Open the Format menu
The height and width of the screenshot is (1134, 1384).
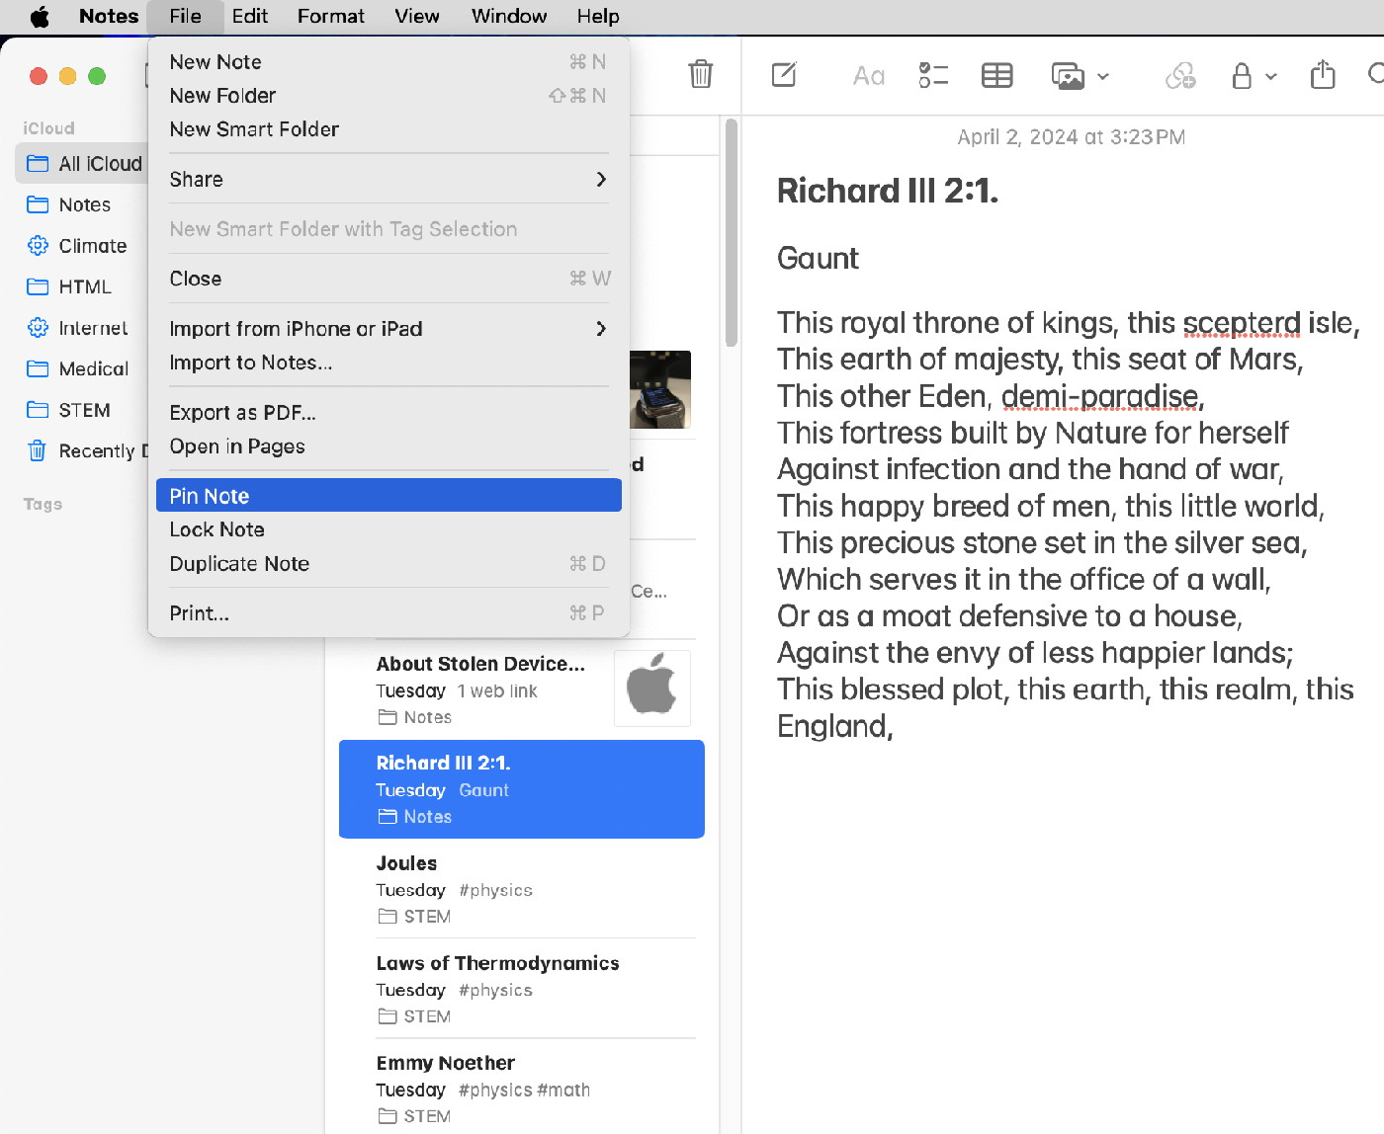coord(331,16)
